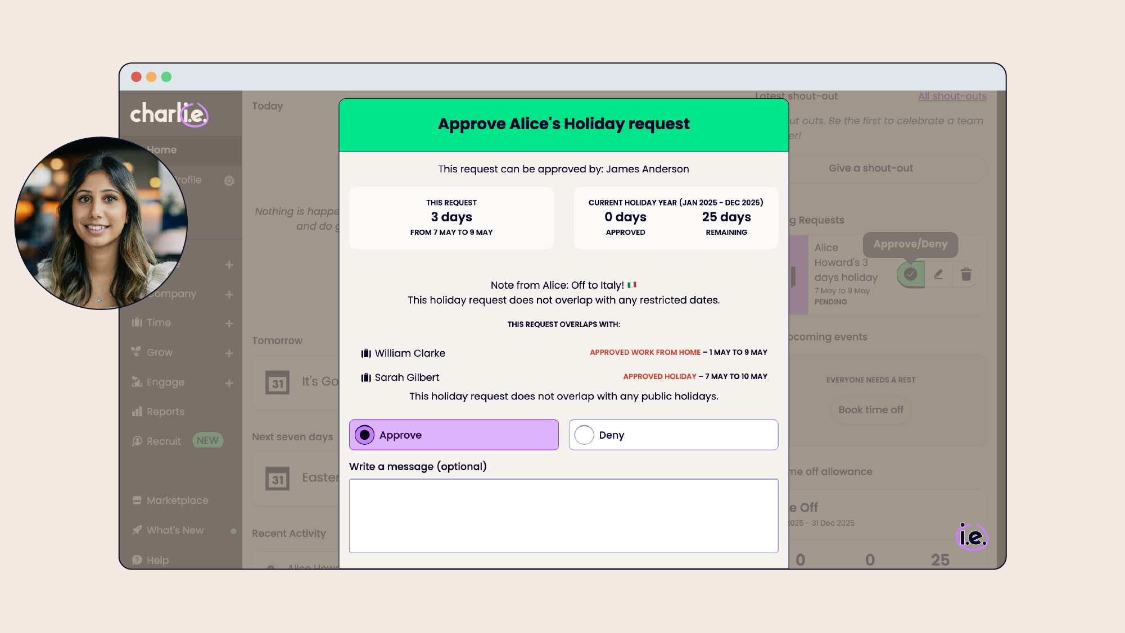Select the Deny radio option
Viewport: 1125px width, 633px height.
(x=584, y=435)
